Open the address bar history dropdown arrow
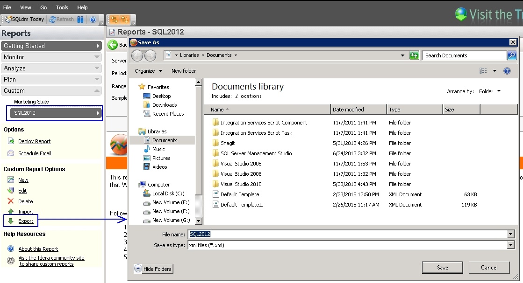 (x=402, y=55)
